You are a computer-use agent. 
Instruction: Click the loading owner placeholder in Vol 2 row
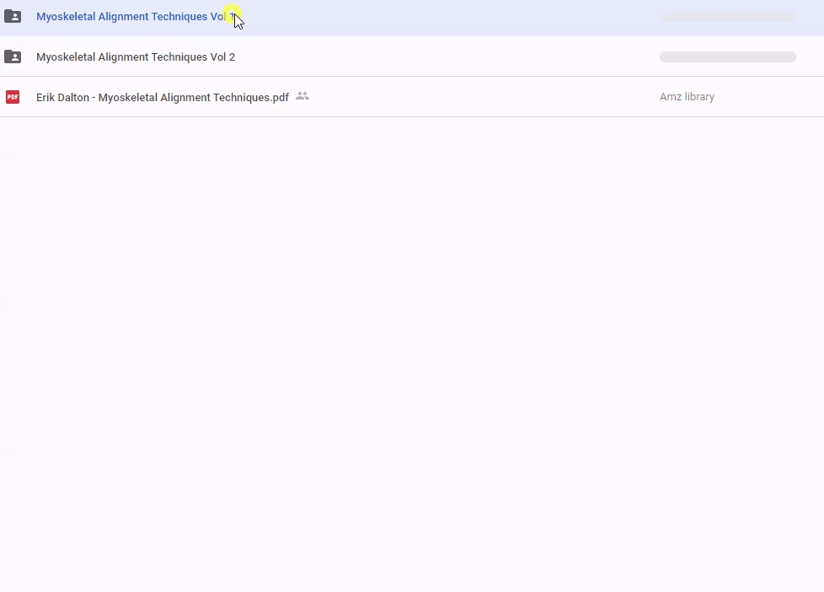(727, 57)
